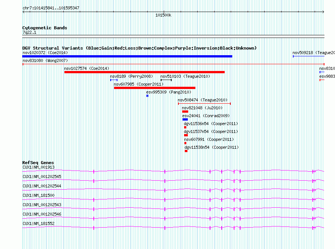The width and height of the screenshot is (335, 249).
Task: Click the thin blue nsv8189 span
Action: (x=114, y=80)
